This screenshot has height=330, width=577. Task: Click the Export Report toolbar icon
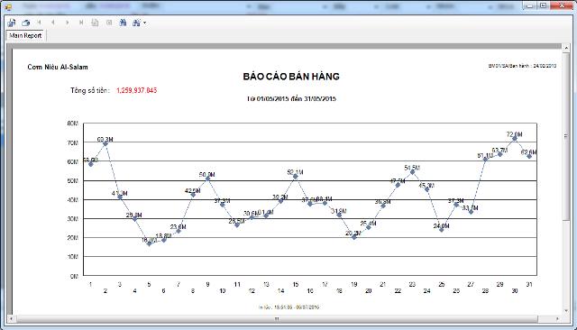(x=12, y=23)
